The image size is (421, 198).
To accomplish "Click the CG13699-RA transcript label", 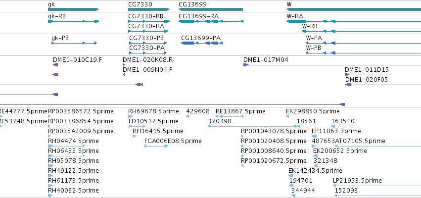I will pos(198,16).
